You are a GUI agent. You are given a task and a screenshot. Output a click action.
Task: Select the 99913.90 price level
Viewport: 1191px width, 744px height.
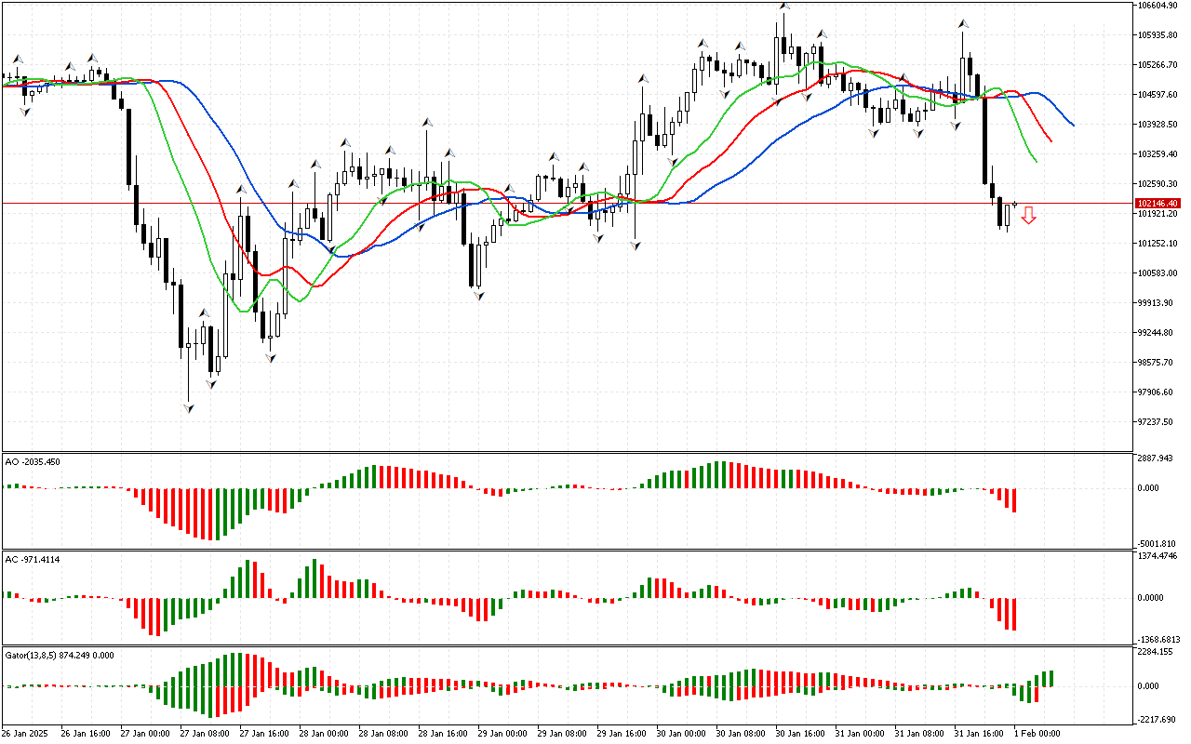tap(1155, 303)
